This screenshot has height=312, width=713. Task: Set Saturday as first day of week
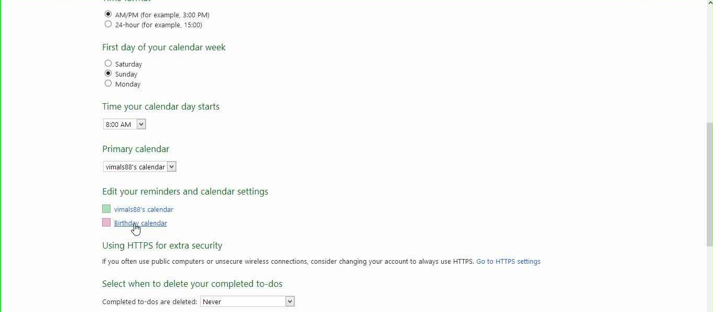click(108, 63)
